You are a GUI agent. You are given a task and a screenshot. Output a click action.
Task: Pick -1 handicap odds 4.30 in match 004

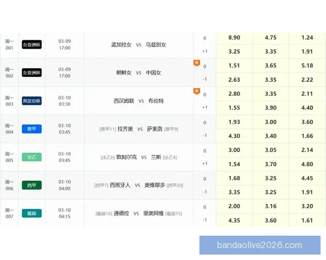tap(234, 136)
